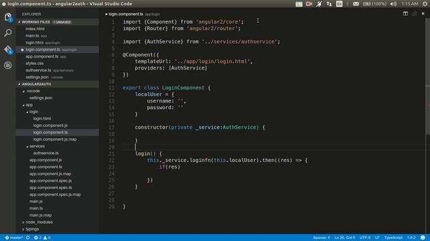
Task: Change indentation via Spaces: 4
Action: [x=321, y=238]
